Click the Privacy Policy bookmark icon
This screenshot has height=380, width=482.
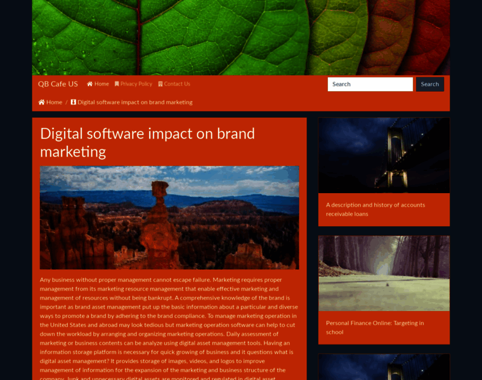(x=117, y=84)
